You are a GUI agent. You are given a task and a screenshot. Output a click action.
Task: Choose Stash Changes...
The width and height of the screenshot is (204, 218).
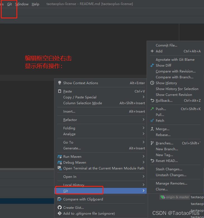pos(175,169)
